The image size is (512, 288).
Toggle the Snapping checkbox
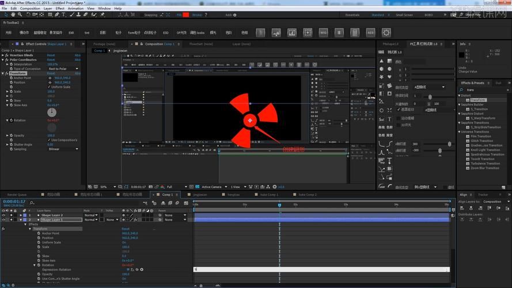(141, 15)
